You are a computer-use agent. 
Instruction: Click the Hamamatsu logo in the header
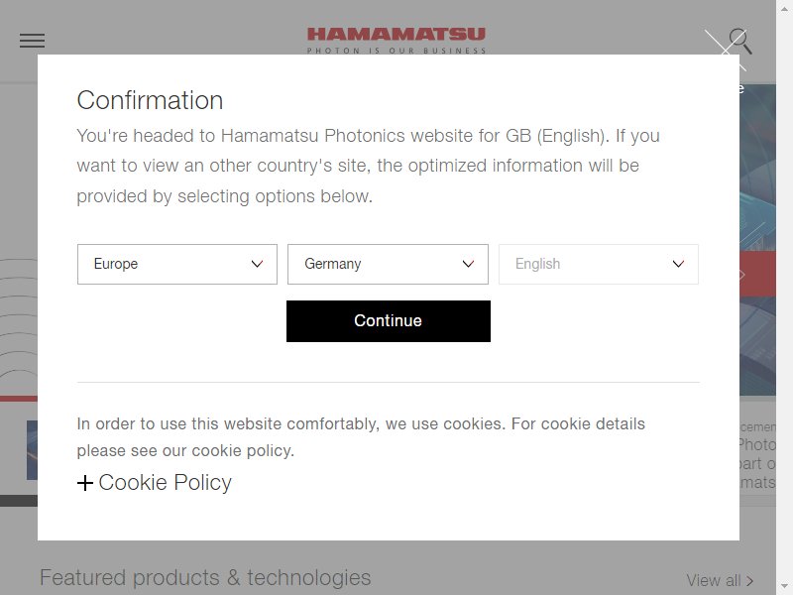pyautogui.click(x=396, y=41)
